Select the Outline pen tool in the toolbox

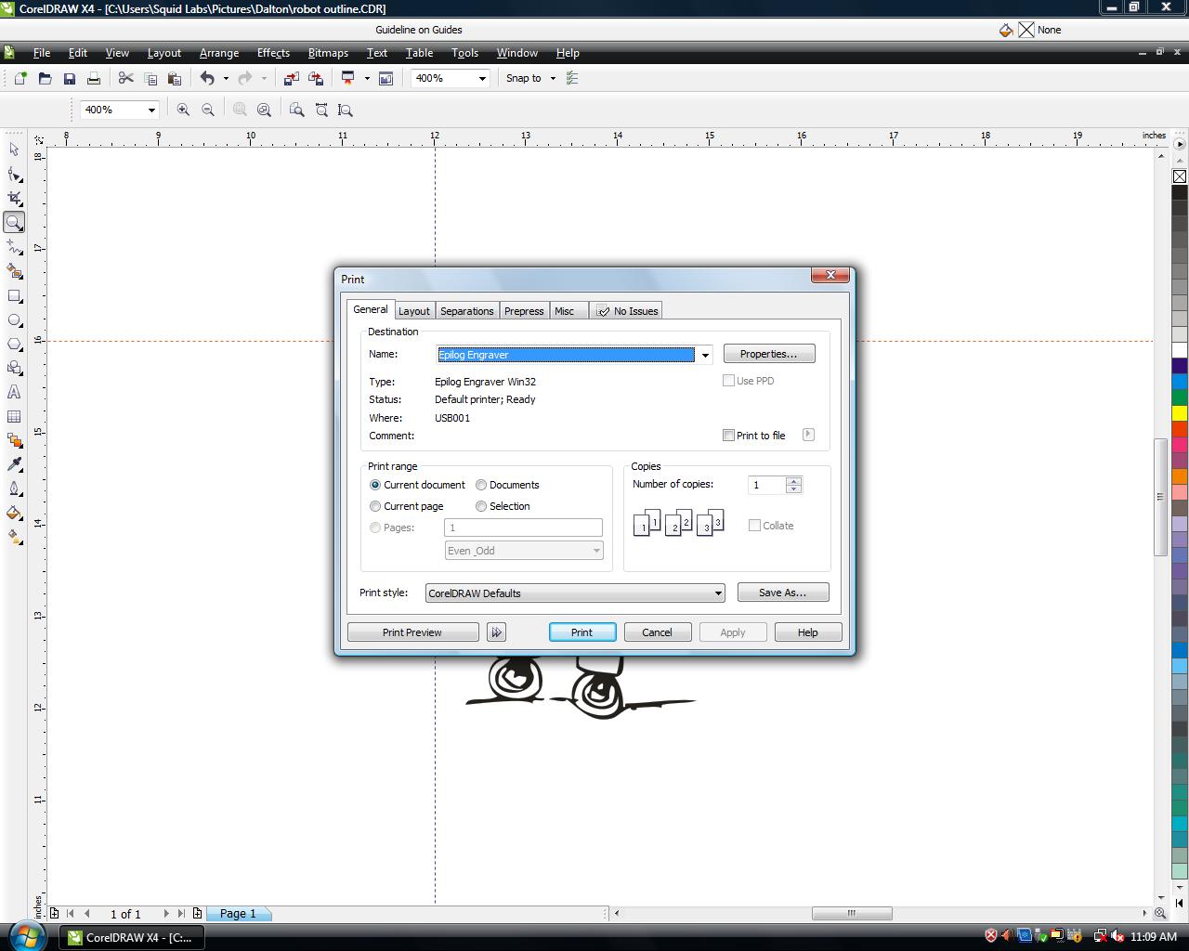coord(14,489)
